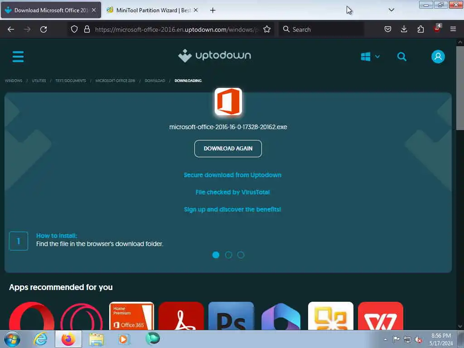Open the Windows platform selector icon
The width and height of the screenshot is (464, 348).
pos(366,57)
